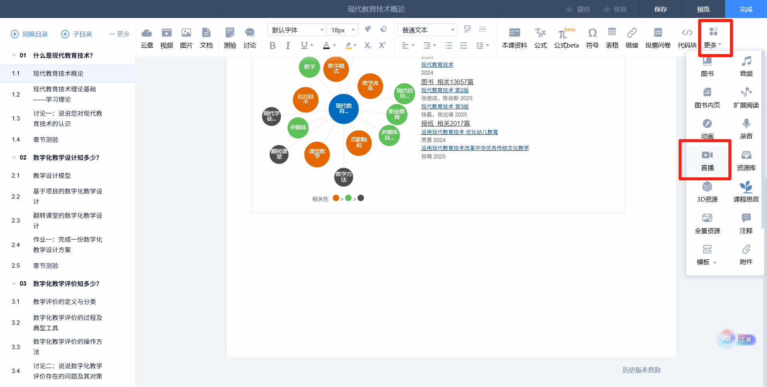The image size is (767, 387).
Task: Insert a formula with the 公式 icon
Action: 540,38
